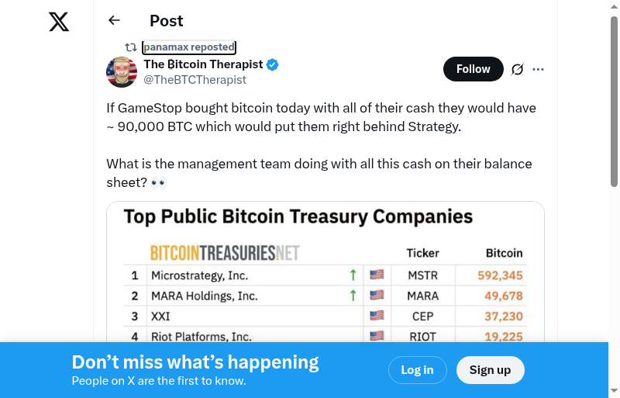Click the vertical scrollbar thumb
Screen dimensions: 620x398
click(614, 101)
